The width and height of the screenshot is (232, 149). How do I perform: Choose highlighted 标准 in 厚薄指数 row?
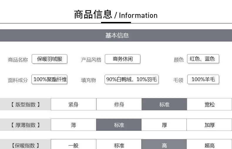tap(119, 125)
